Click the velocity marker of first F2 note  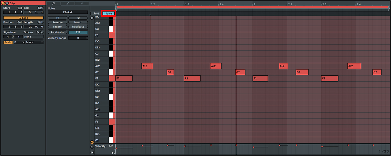pyautogui.click(x=116, y=148)
